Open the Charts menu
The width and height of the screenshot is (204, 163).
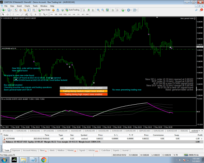(x=27, y=6)
